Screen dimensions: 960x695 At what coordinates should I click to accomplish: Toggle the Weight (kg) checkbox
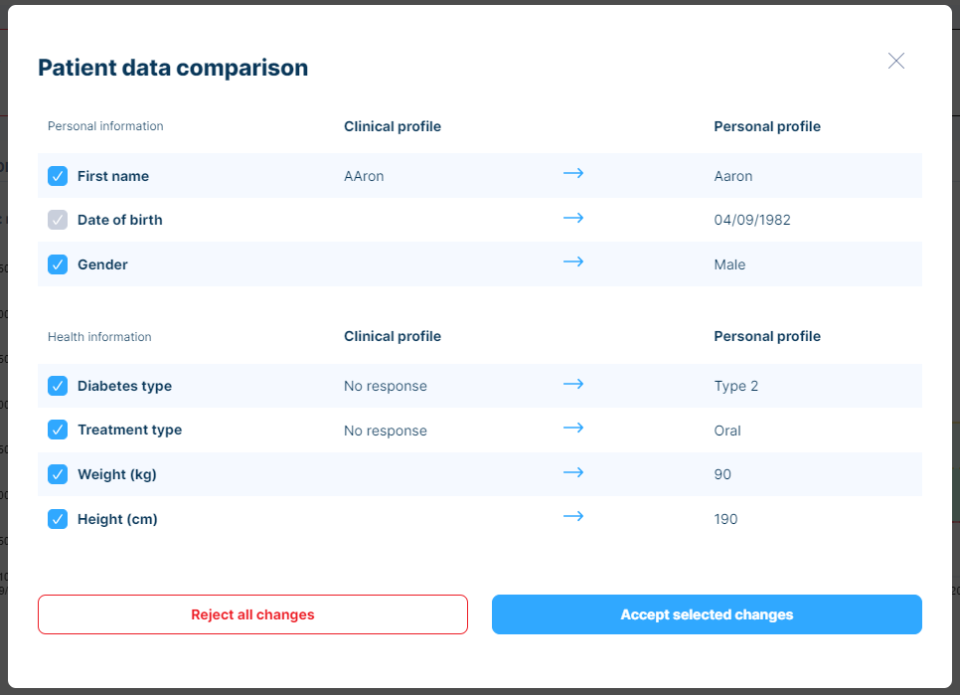click(58, 474)
